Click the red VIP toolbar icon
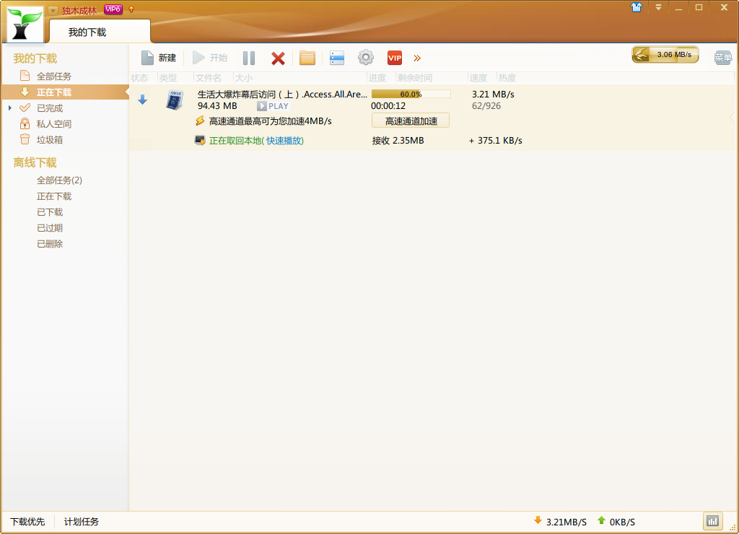 pos(394,58)
